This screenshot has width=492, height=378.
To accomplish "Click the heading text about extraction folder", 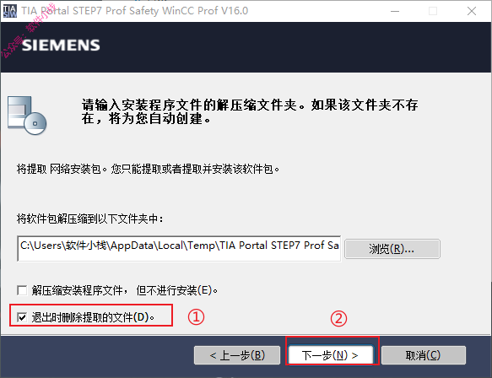I will tap(250, 111).
